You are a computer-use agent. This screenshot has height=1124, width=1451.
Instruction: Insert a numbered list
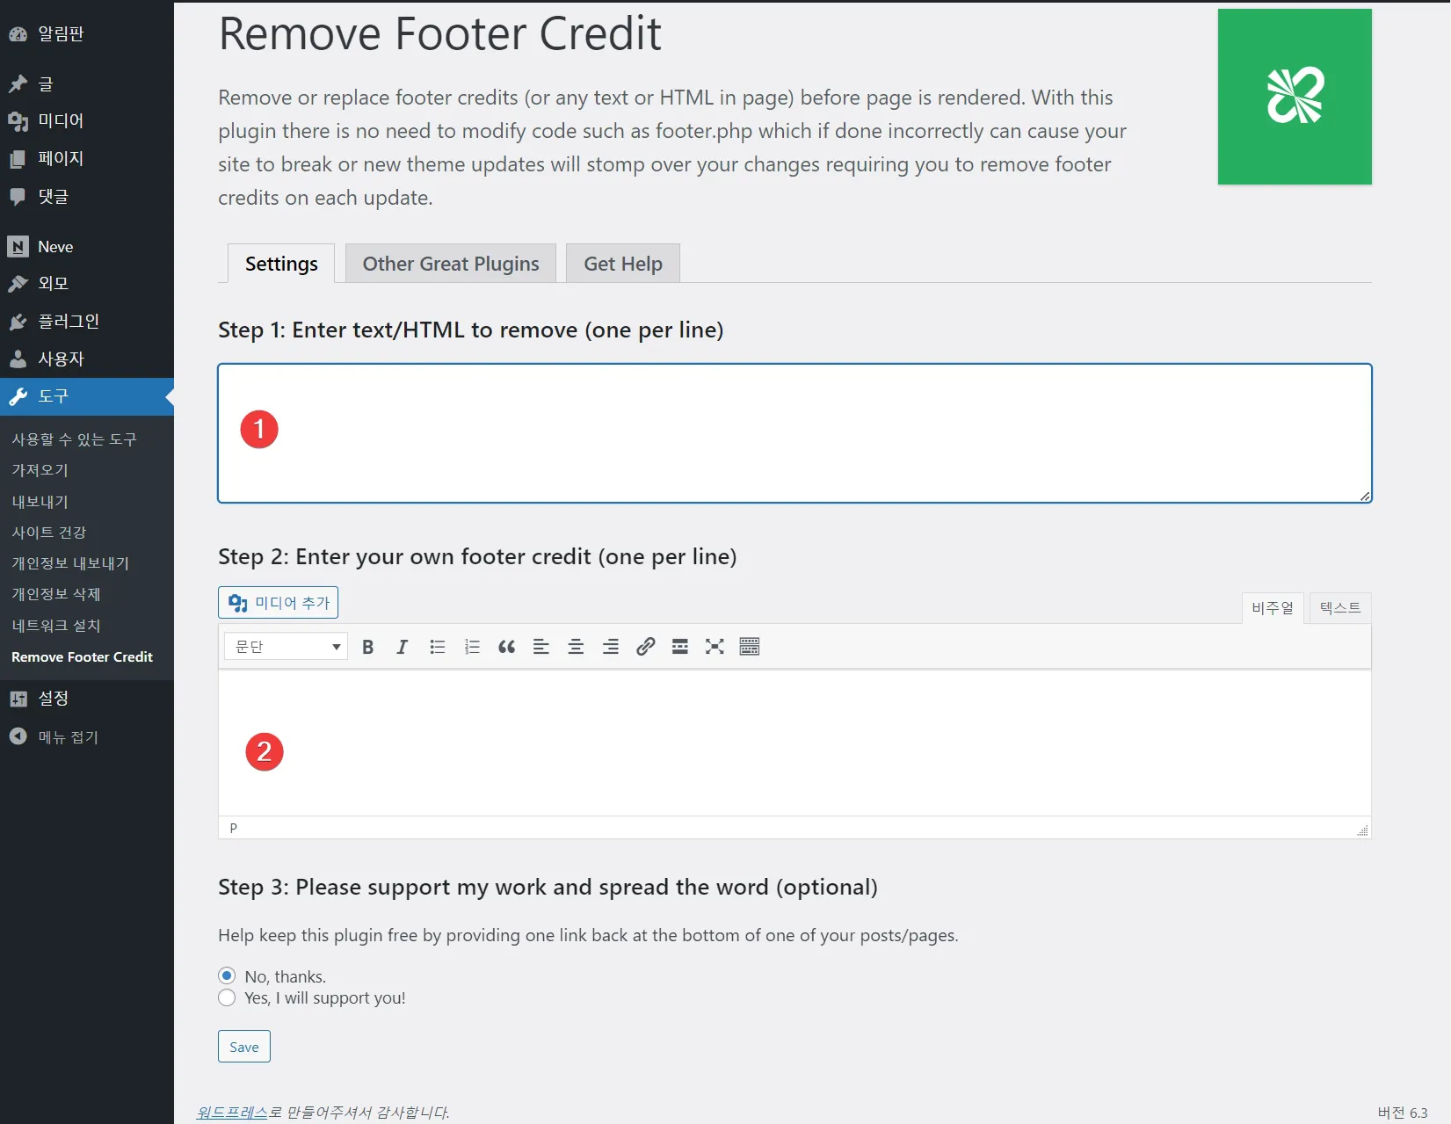pyautogui.click(x=472, y=647)
